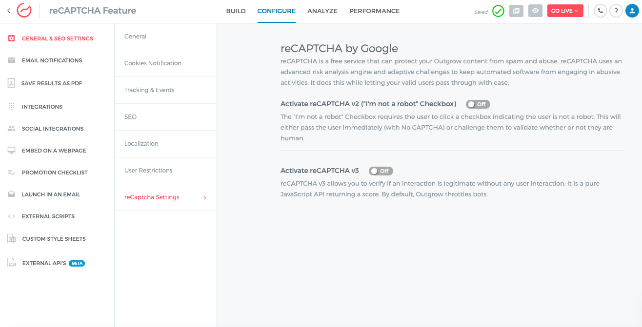Click the back arrow beside the logo
The width and height of the screenshot is (642, 327).
[9, 11]
